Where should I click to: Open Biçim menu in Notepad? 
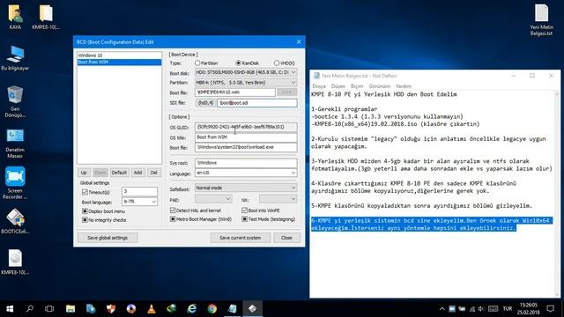click(357, 86)
